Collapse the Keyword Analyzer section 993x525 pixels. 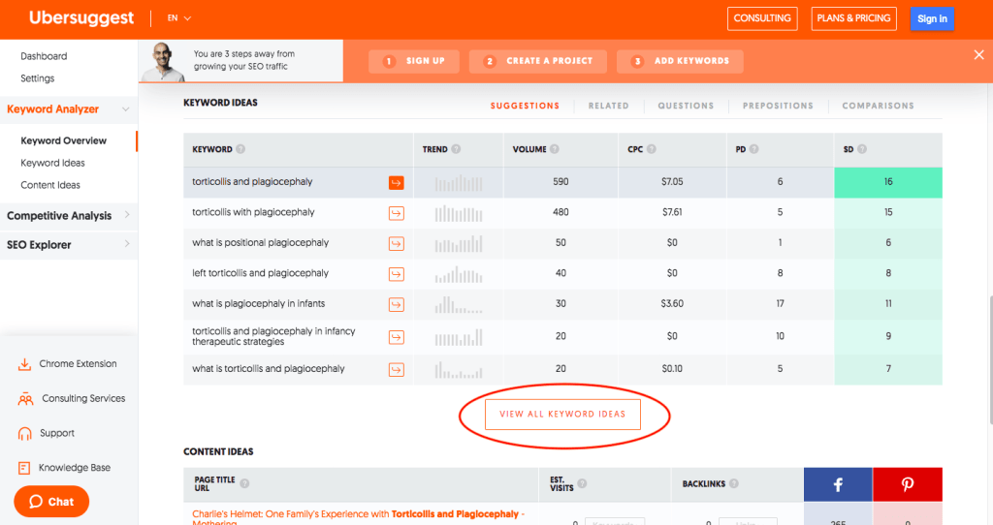125,109
